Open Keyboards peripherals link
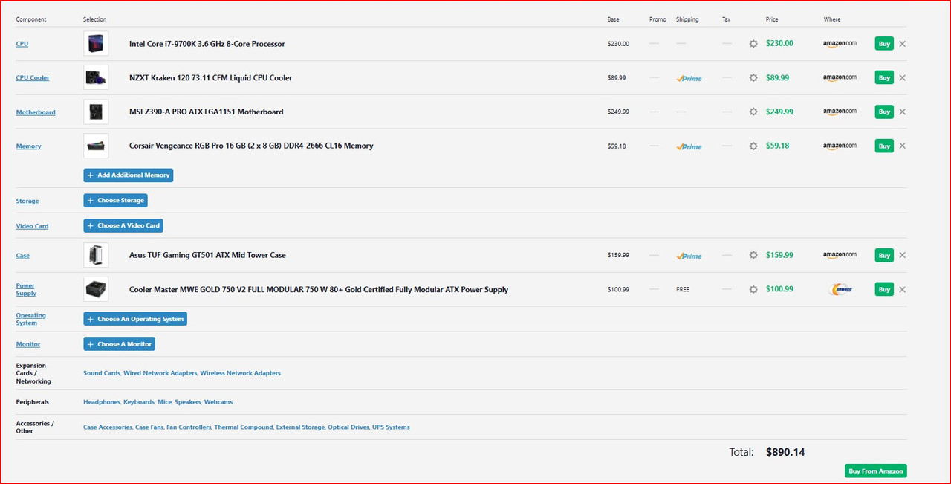 tap(138, 402)
